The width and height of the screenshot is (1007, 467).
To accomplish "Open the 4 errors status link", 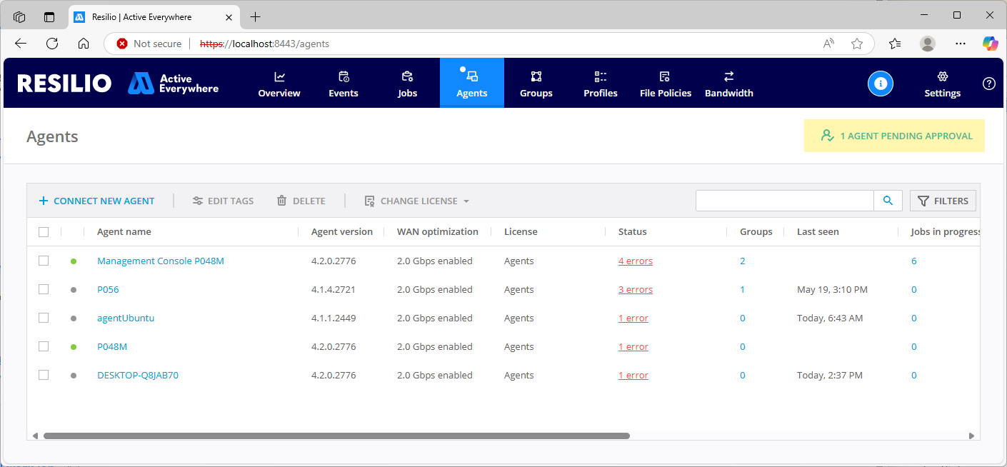I will coord(635,261).
